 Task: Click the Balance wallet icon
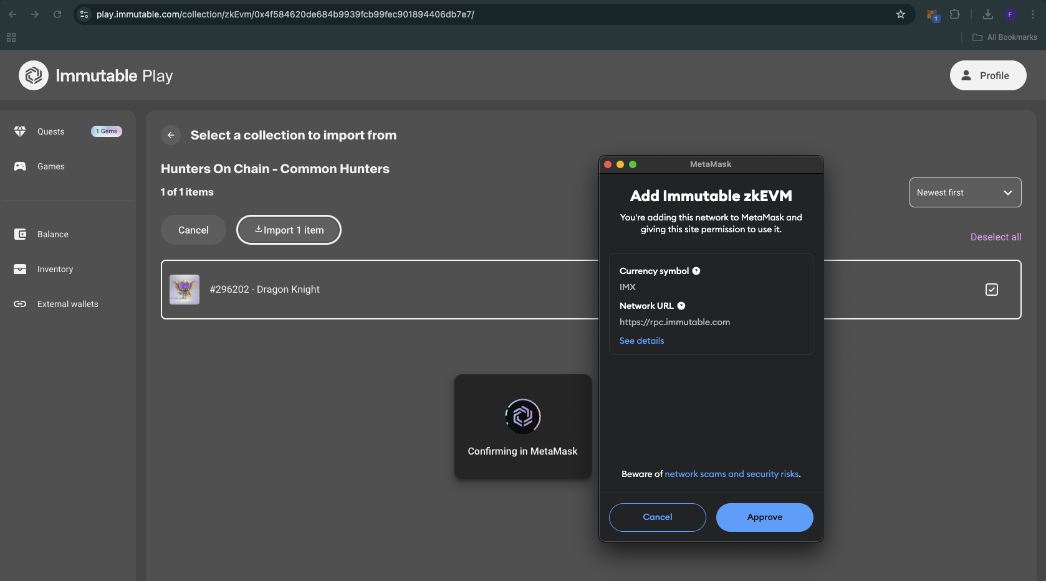20,234
